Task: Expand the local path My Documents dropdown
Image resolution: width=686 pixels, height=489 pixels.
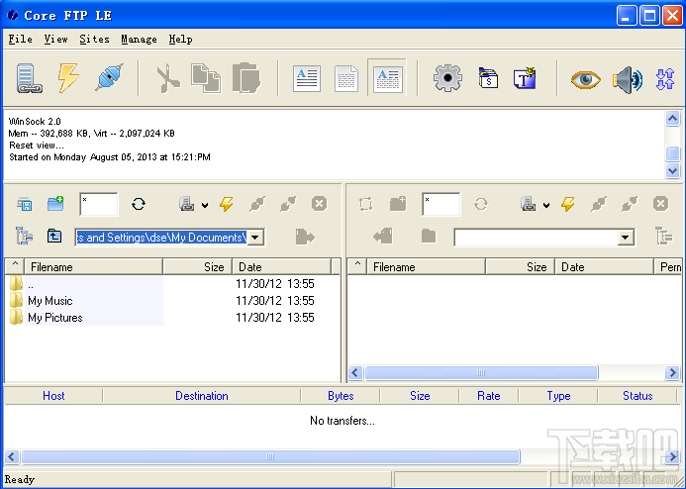Action: [255, 238]
